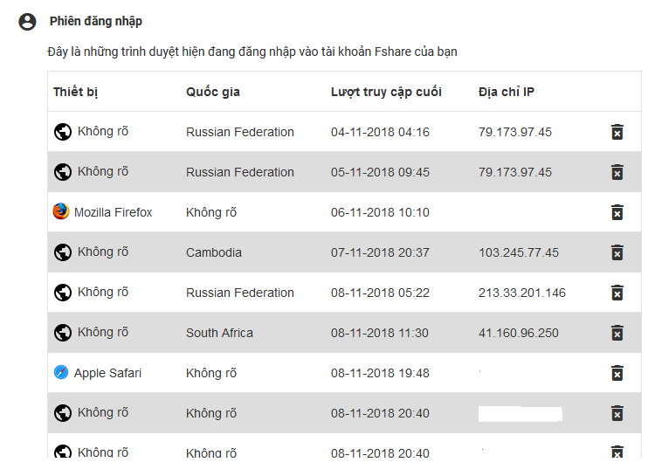Click the Phiên đăng nhập section title

(x=96, y=22)
